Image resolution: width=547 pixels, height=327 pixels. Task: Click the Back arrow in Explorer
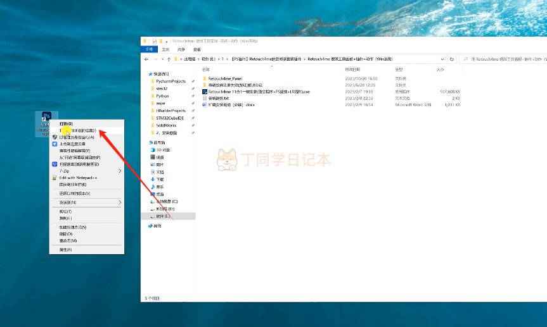(x=146, y=59)
